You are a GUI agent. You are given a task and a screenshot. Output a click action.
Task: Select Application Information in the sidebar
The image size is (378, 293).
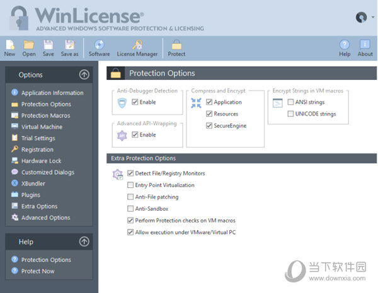coord(52,92)
